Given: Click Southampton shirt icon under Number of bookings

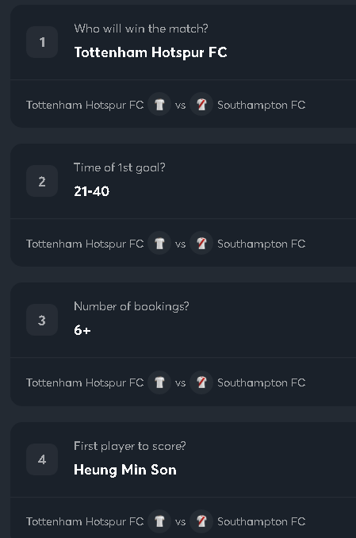Looking at the screenshot, I should pos(201,382).
